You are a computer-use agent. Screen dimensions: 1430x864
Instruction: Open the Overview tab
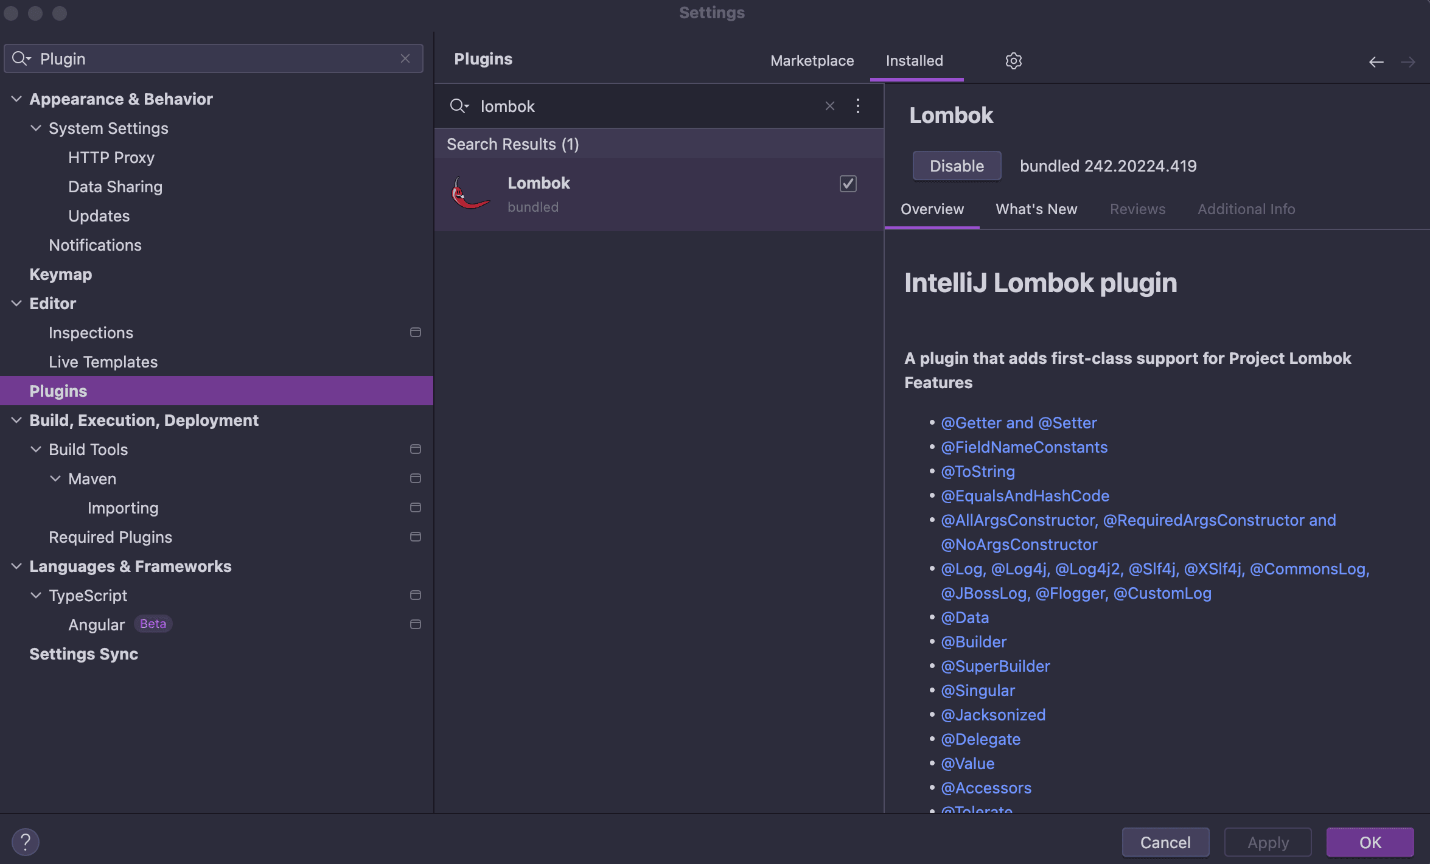point(932,209)
